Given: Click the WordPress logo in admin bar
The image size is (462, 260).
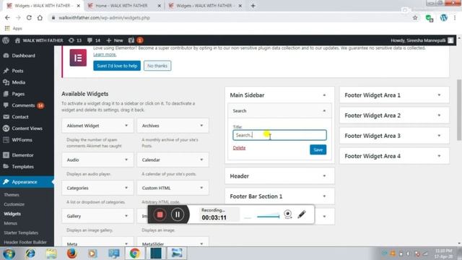Looking at the screenshot, I should (6, 40).
